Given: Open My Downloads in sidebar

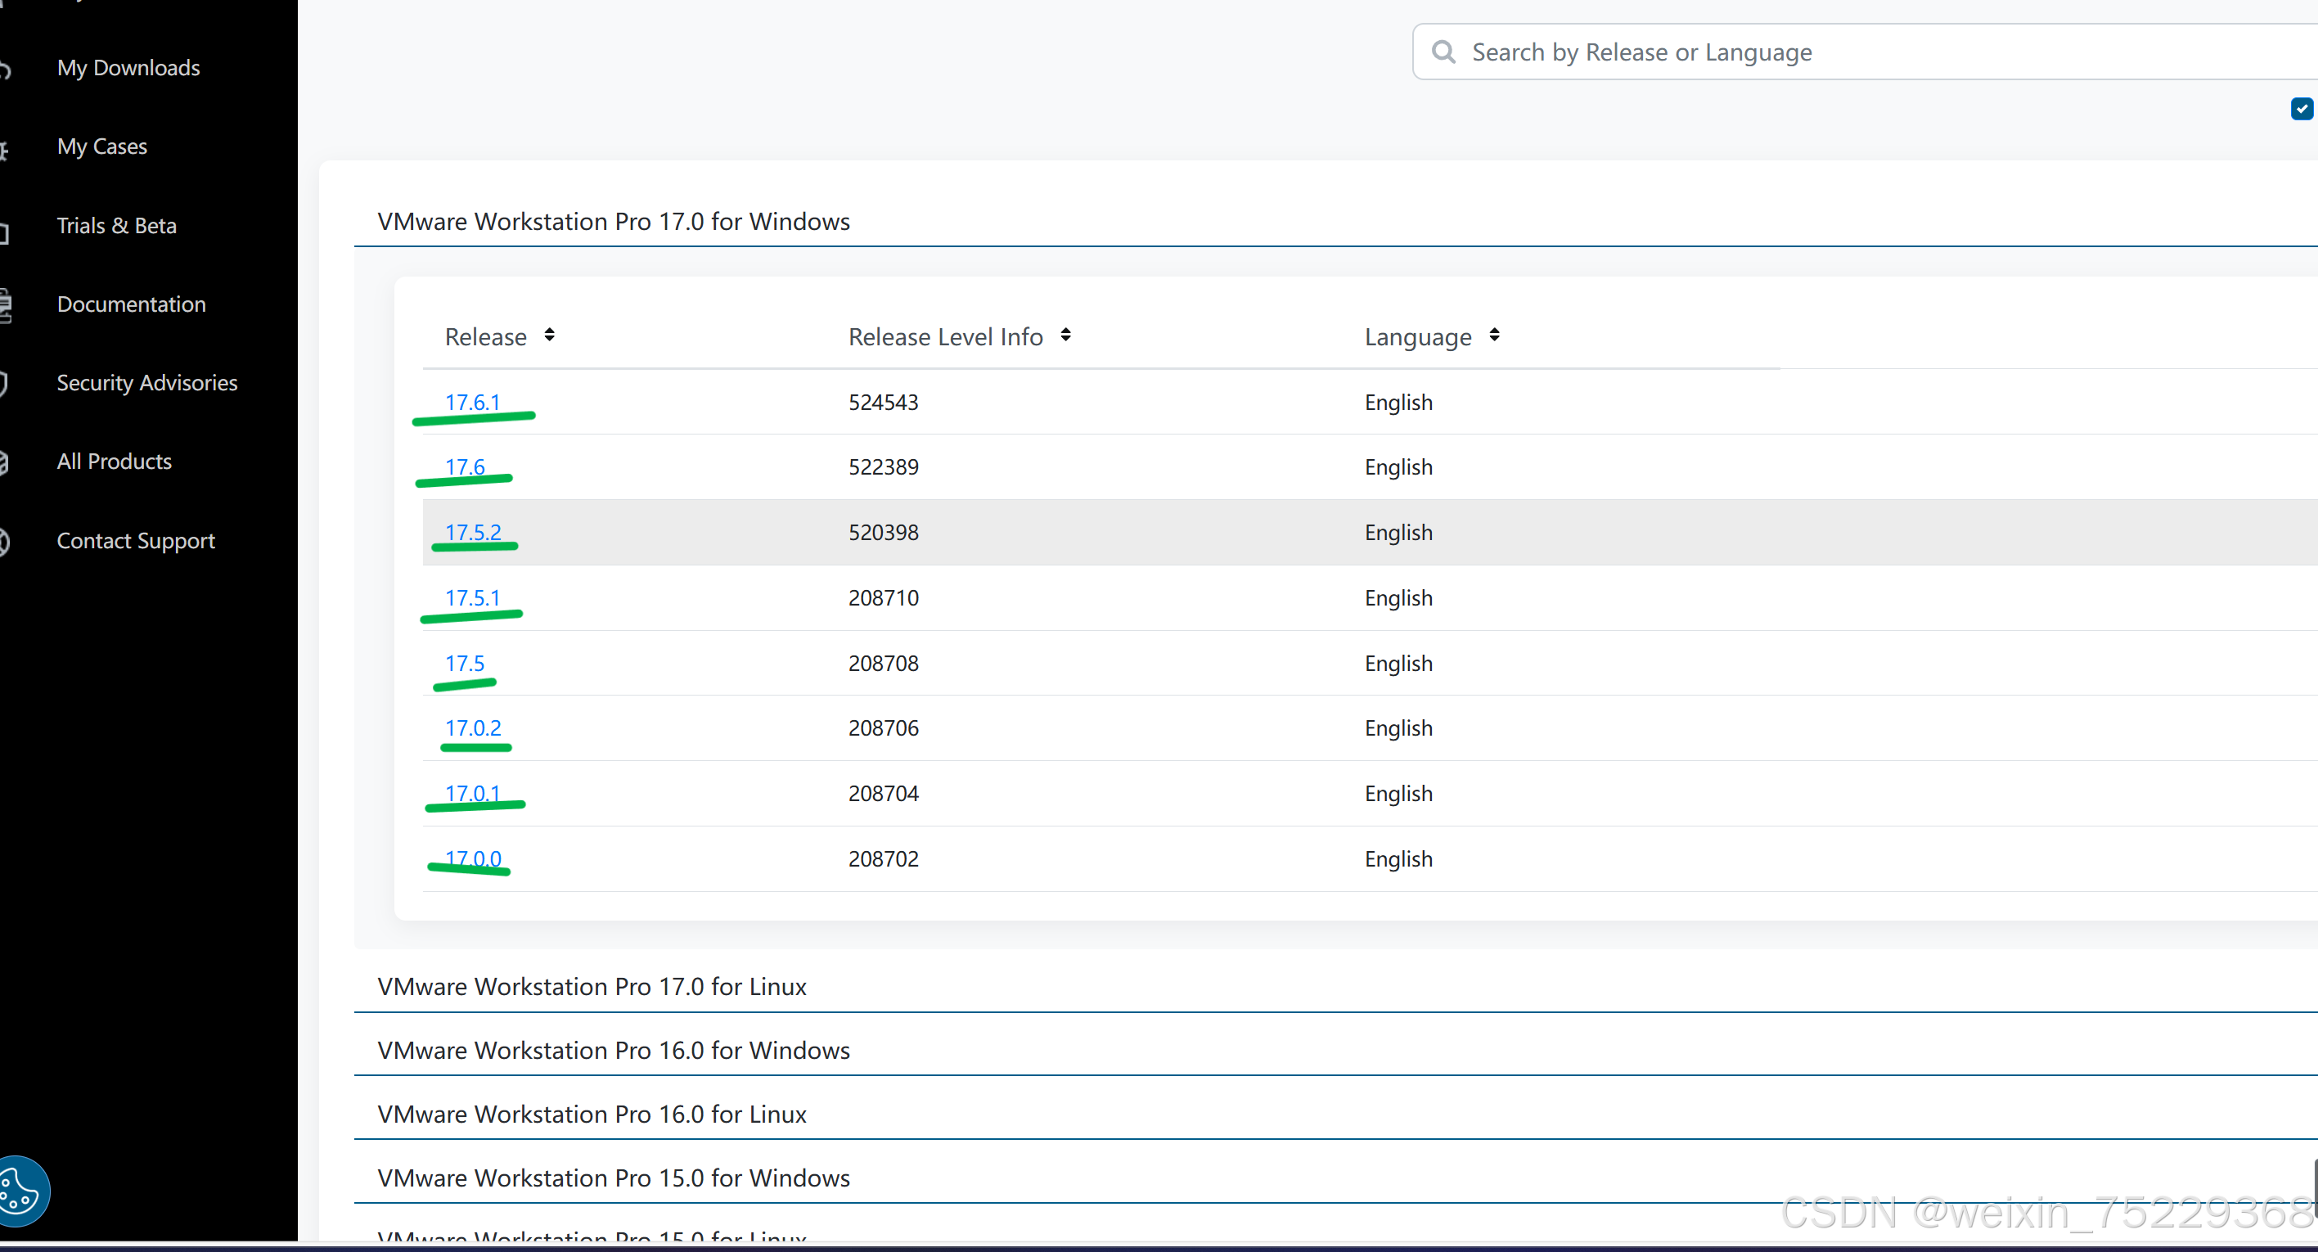Looking at the screenshot, I should 128,67.
